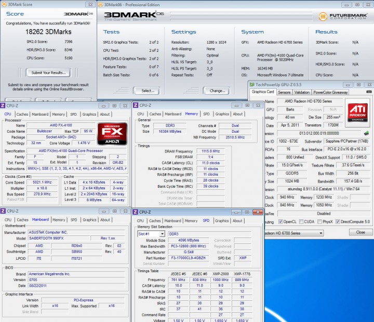This screenshot has width=374, height=322.
Task: Close the CPU-Z SPD window with red X
Action: coord(258,212)
